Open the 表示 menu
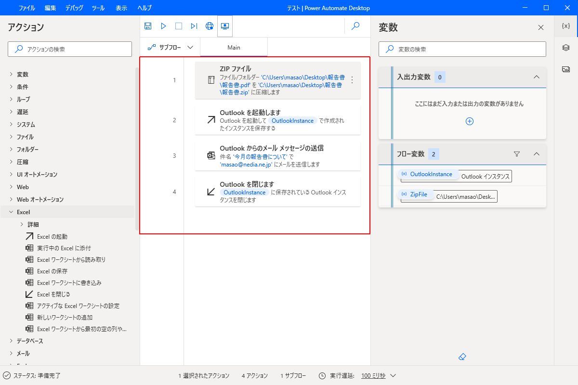This screenshot has height=385, width=578. (121, 8)
